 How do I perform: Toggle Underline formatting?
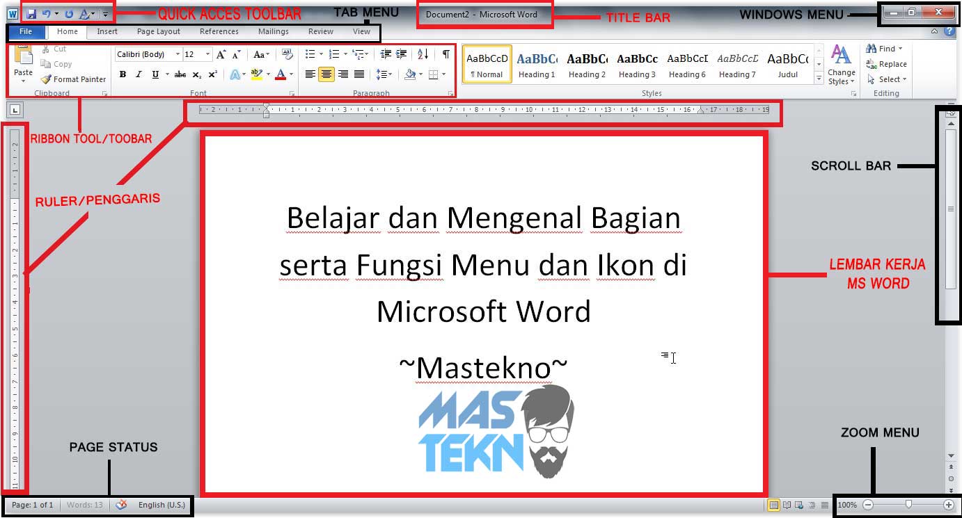point(155,74)
